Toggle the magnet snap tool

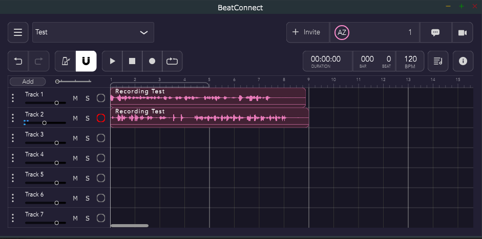click(x=86, y=61)
